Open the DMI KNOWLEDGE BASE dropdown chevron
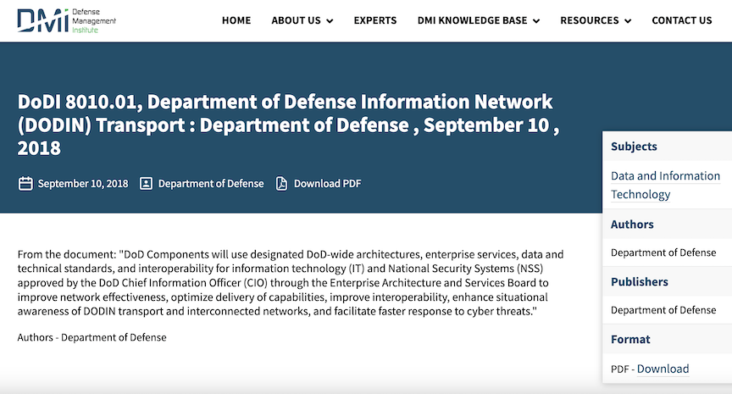This screenshot has height=394, width=732. 535,21
